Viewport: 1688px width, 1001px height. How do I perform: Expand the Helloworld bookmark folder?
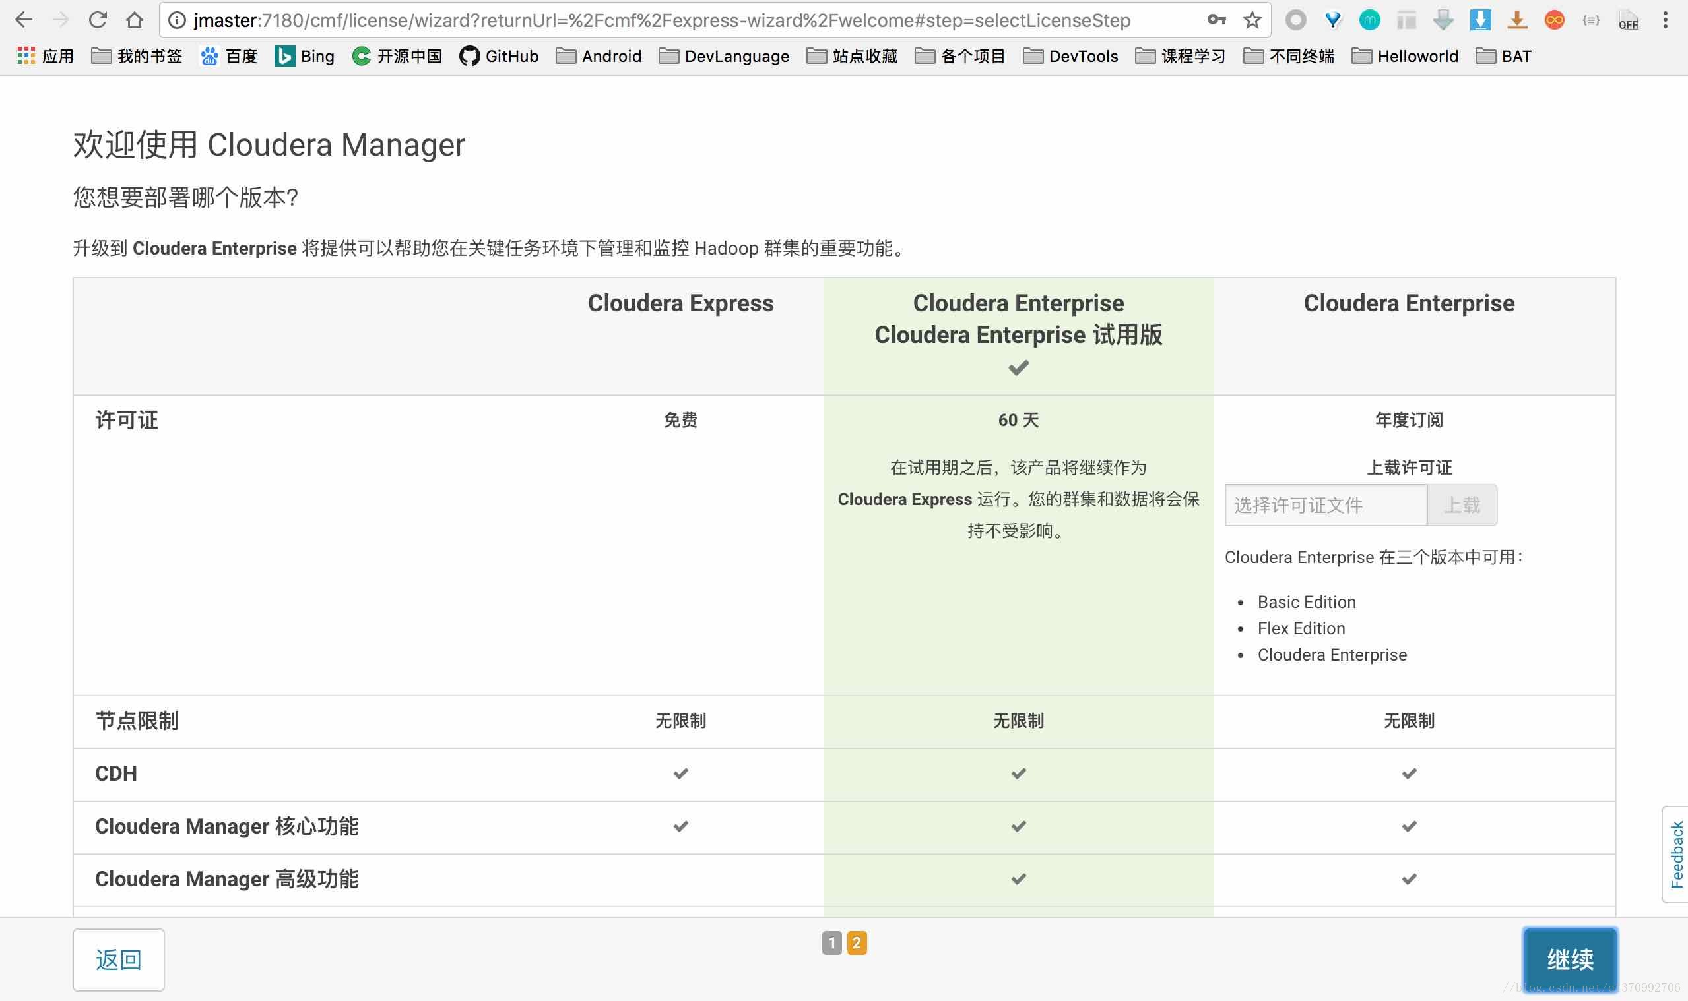pyautogui.click(x=1404, y=56)
